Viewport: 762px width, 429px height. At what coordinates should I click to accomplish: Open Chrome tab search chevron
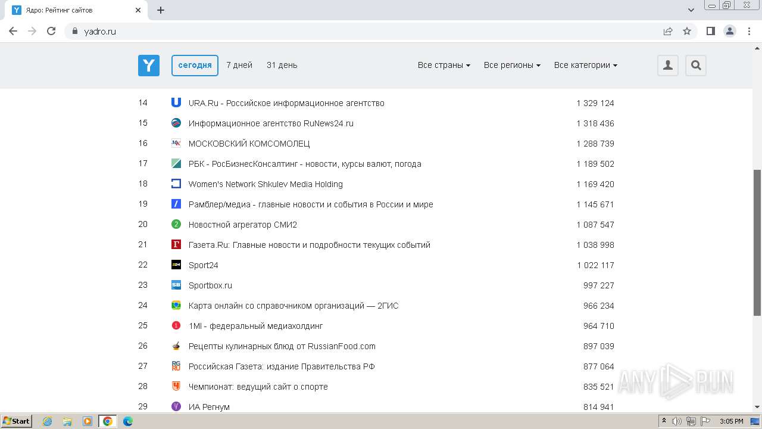point(691,10)
